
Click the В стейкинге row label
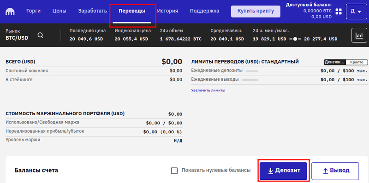tap(19, 80)
